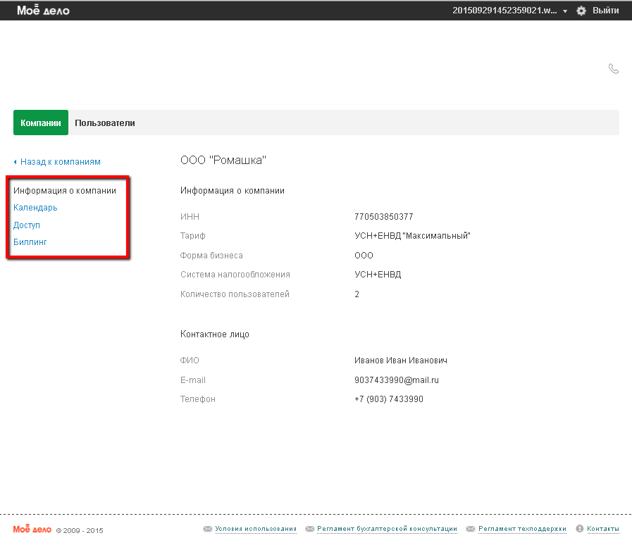Click the back arrow before Назад к компаниям
This screenshot has height=545, width=632.
(16, 162)
